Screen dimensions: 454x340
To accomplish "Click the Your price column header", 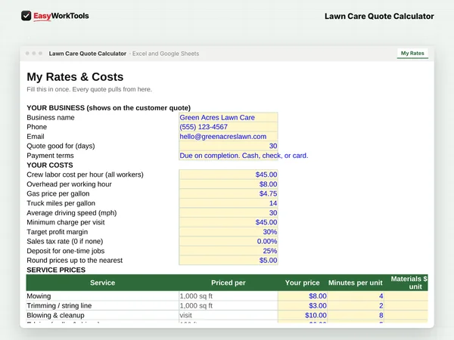I will tap(302, 283).
